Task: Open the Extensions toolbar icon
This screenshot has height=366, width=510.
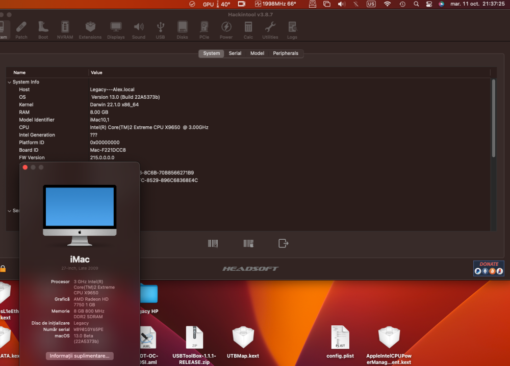Action: (x=90, y=30)
